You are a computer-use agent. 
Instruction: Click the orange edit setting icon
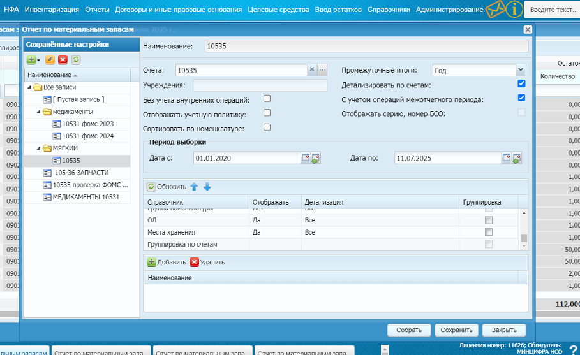[50, 60]
